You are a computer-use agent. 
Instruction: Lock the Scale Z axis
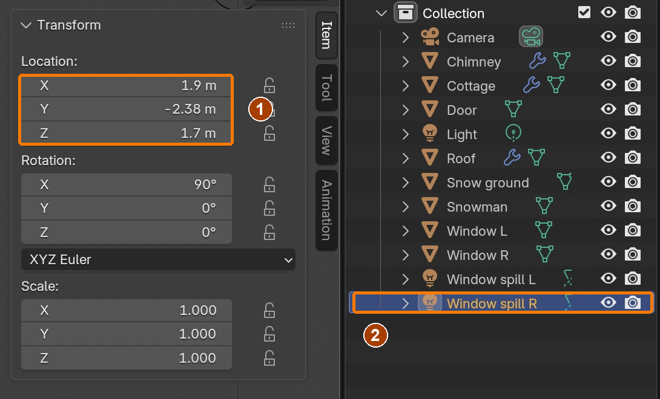click(x=269, y=358)
